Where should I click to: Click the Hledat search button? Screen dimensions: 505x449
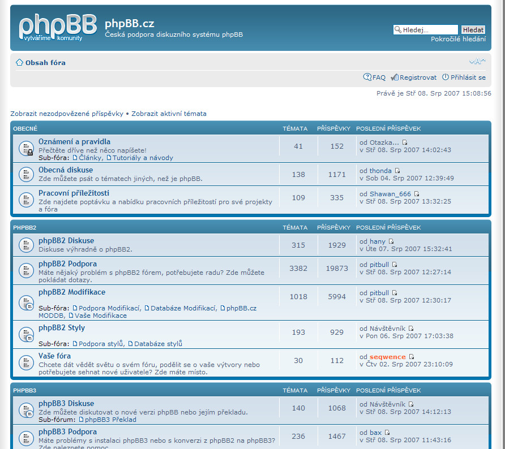tap(473, 29)
